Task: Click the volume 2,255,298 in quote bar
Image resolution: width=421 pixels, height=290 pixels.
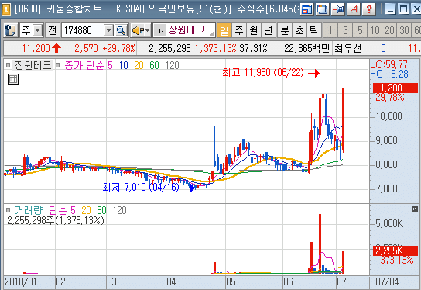Action: click(169, 48)
